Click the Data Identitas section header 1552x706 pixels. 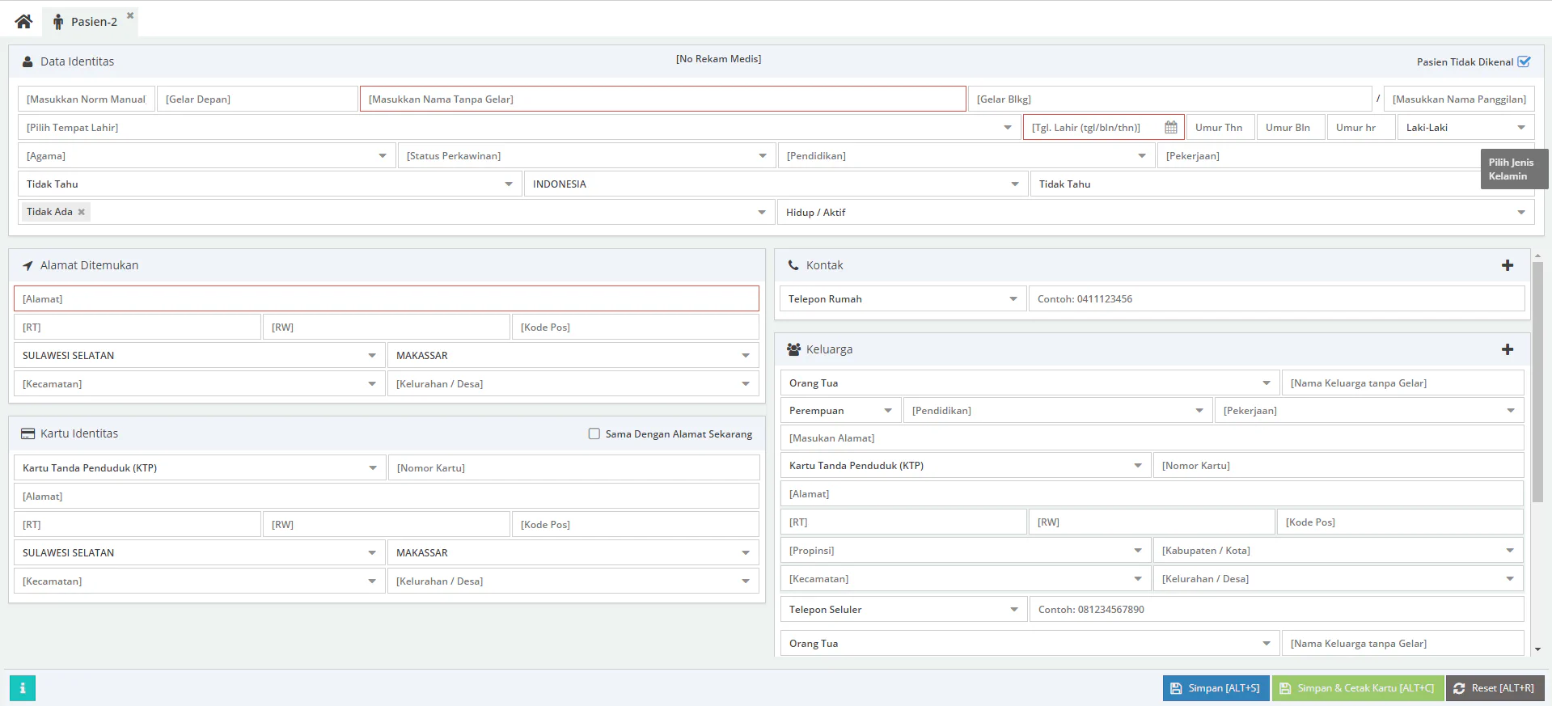[x=77, y=61]
